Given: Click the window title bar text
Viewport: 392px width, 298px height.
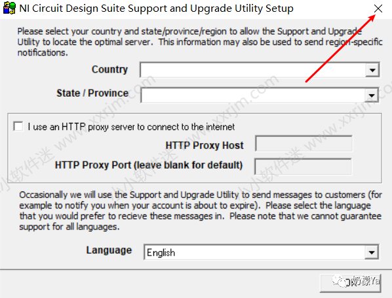Looking at the screenshot, I should coord(156,8).
